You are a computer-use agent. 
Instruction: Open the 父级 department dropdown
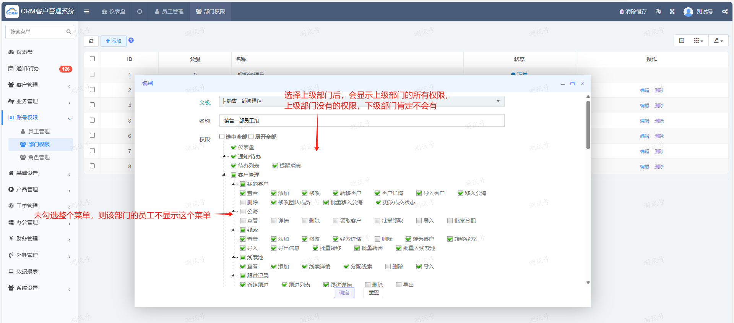point(362,101)
